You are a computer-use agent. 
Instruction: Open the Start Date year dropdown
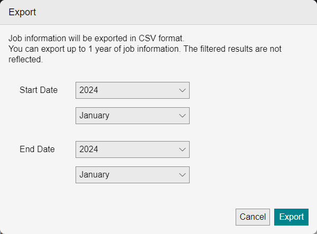[x=132, y=90]
